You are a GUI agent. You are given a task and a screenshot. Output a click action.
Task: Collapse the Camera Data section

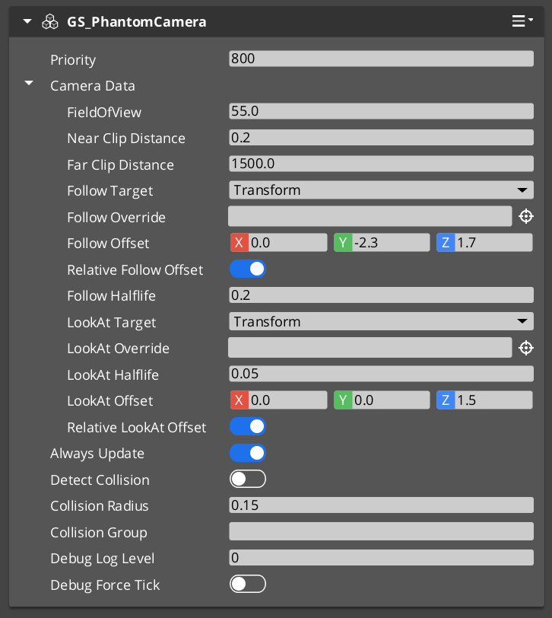(x=28, y=85)
